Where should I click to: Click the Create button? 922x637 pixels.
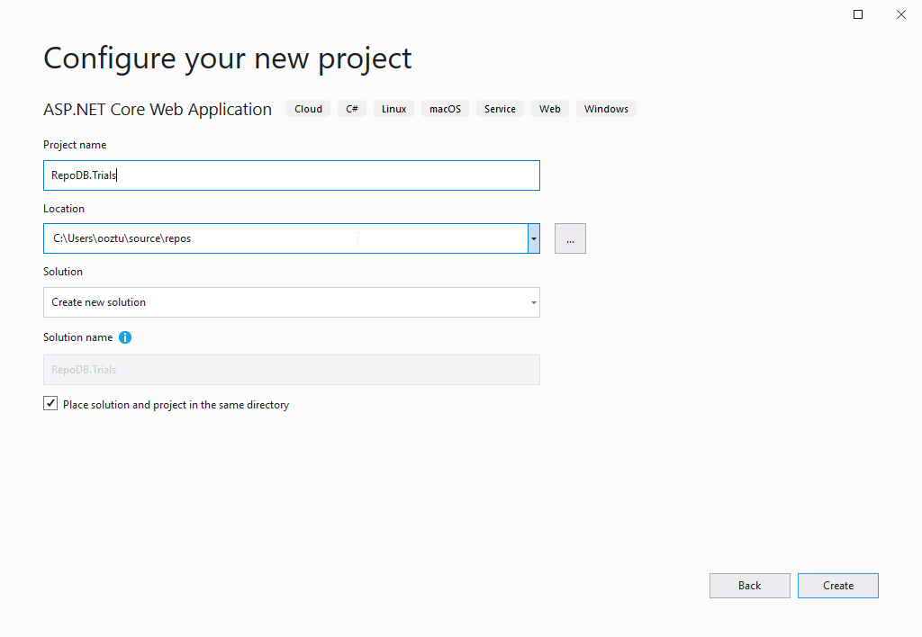point(838,586)
